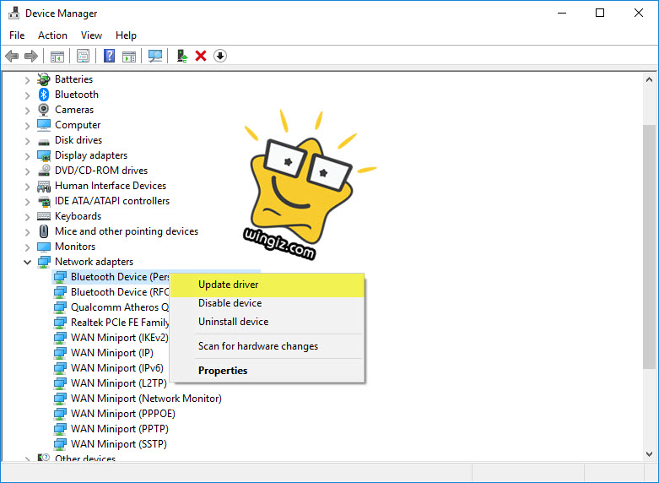Expand the Human Interface Devices node
Image resolution: width=659 pixels, height=483 pixels.
click(27, 187)
